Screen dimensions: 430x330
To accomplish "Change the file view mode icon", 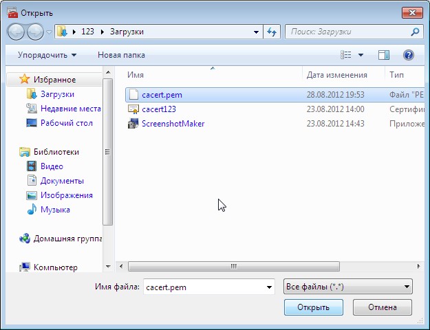I will (346, 55).
